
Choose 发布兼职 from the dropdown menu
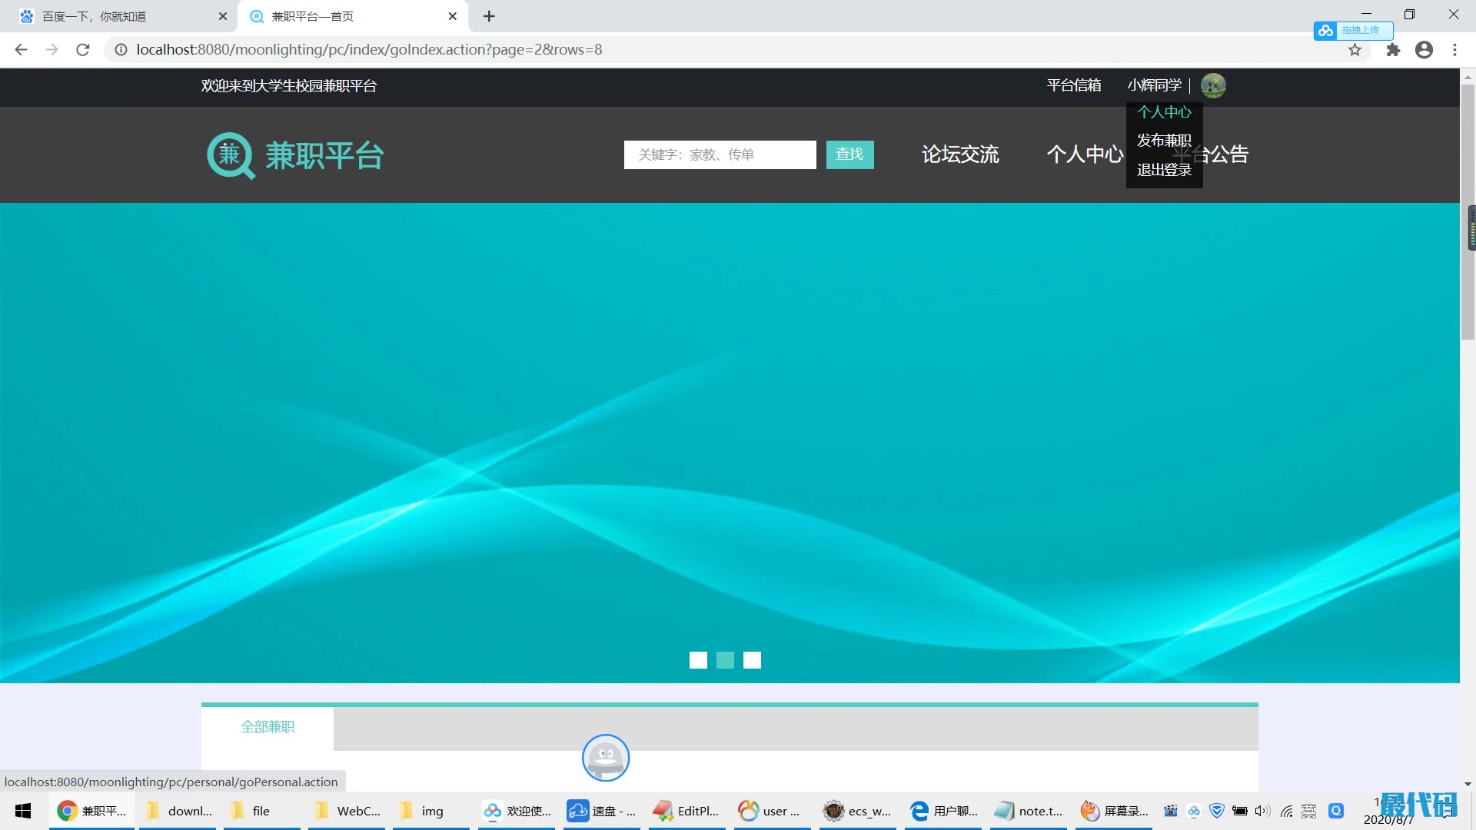click(x=1164, y=141)
